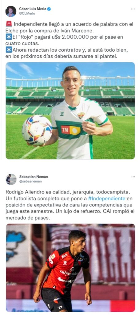The height and width of the screenshot is (315, 139).
Task: Click the TM sponsor logo on the jersey
Action: [x=71, y=130]
